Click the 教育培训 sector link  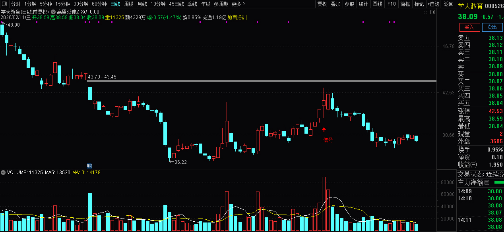click(x=237, y=18)
